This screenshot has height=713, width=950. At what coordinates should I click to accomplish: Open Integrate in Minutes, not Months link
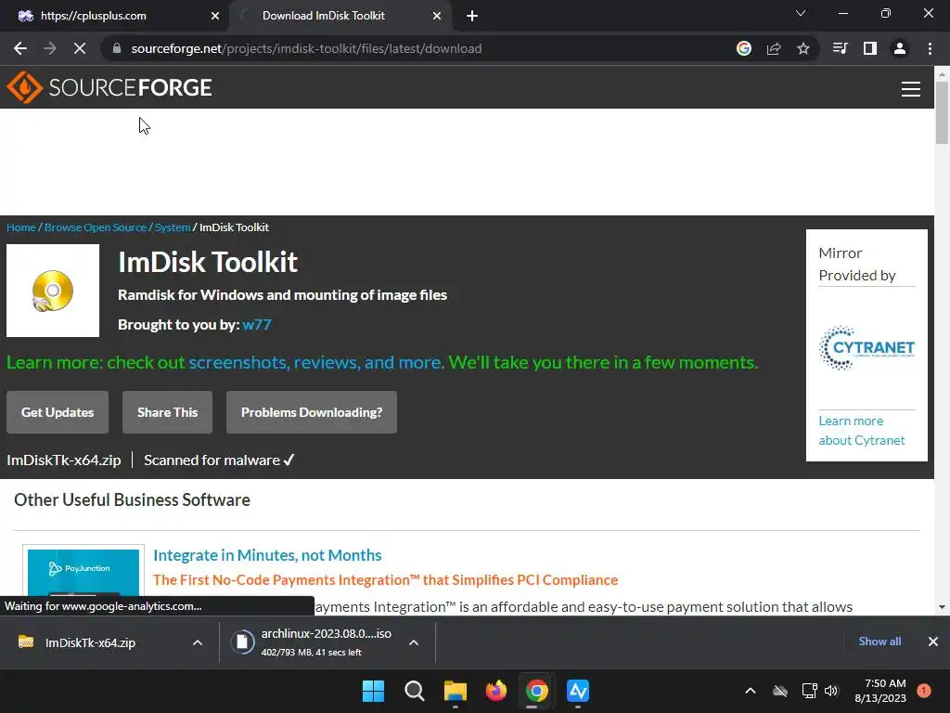pos(267,555)
